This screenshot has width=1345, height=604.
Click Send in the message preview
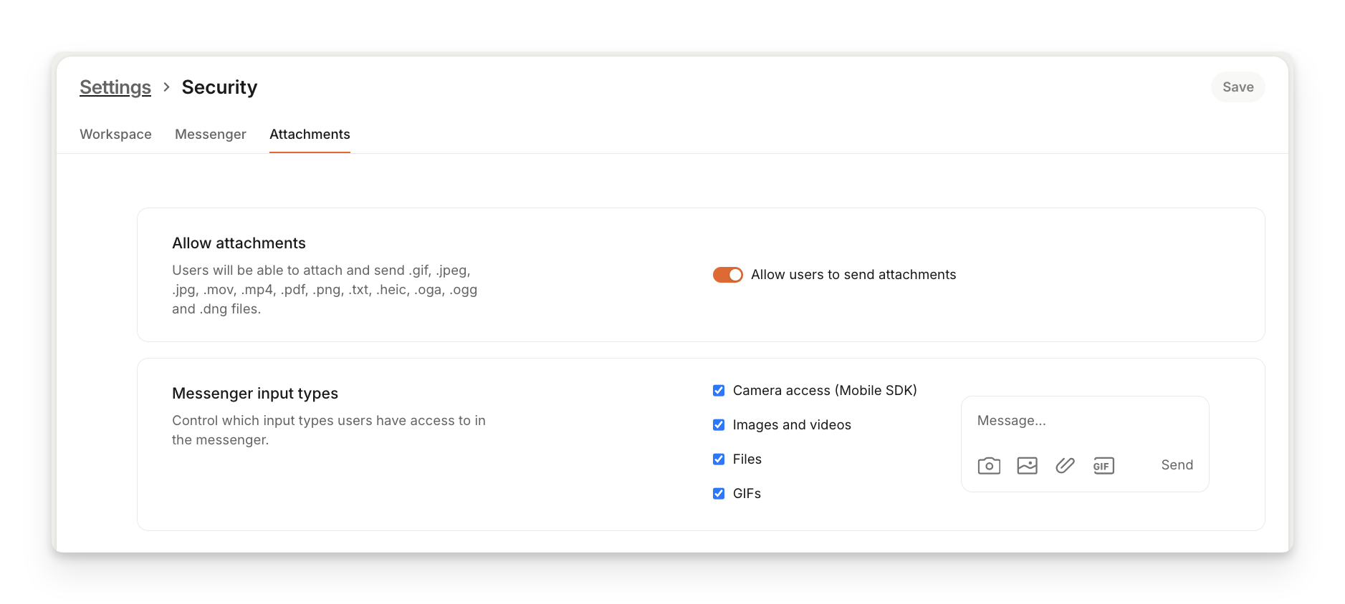click(1177, 465)
